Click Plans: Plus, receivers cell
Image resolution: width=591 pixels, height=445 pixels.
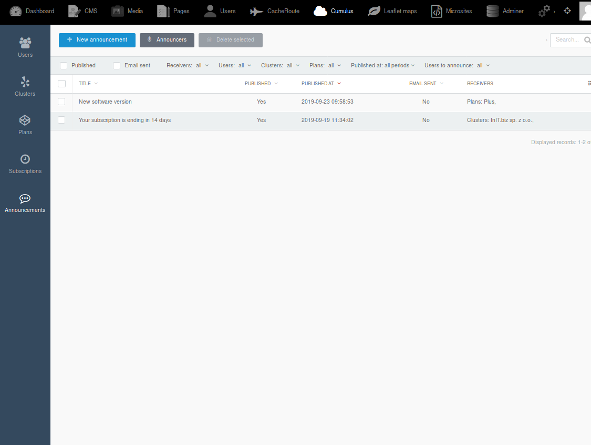point(481,102)
